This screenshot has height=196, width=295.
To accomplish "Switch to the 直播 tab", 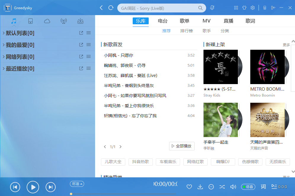I will [228, 21].
